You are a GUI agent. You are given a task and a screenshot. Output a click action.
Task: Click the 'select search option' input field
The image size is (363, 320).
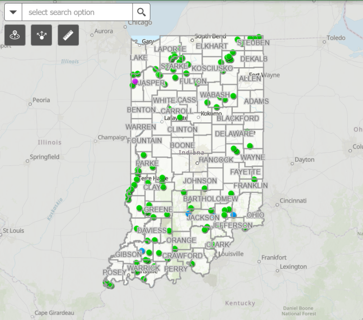tap(78, 12)
